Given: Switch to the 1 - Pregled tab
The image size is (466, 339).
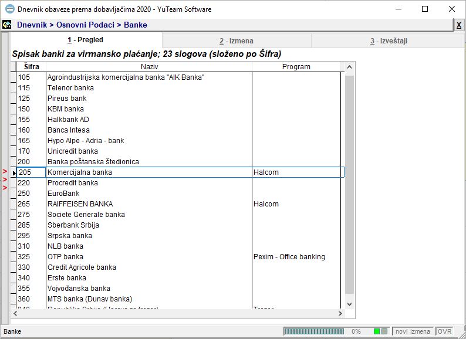Looking at the screenshot, I should [85, 40].
